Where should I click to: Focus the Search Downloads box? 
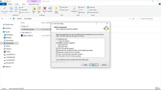point(148,19)
